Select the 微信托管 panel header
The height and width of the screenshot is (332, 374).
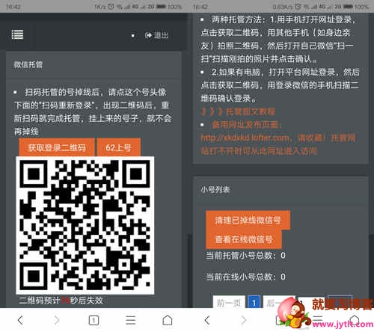93,65
